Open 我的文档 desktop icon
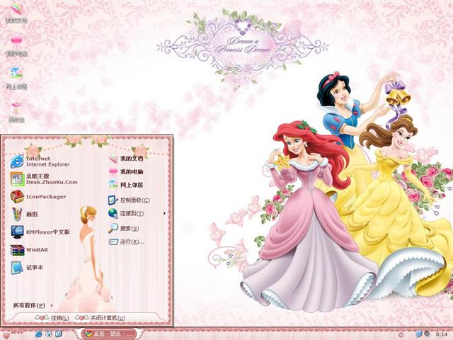 tap(17, 12)
